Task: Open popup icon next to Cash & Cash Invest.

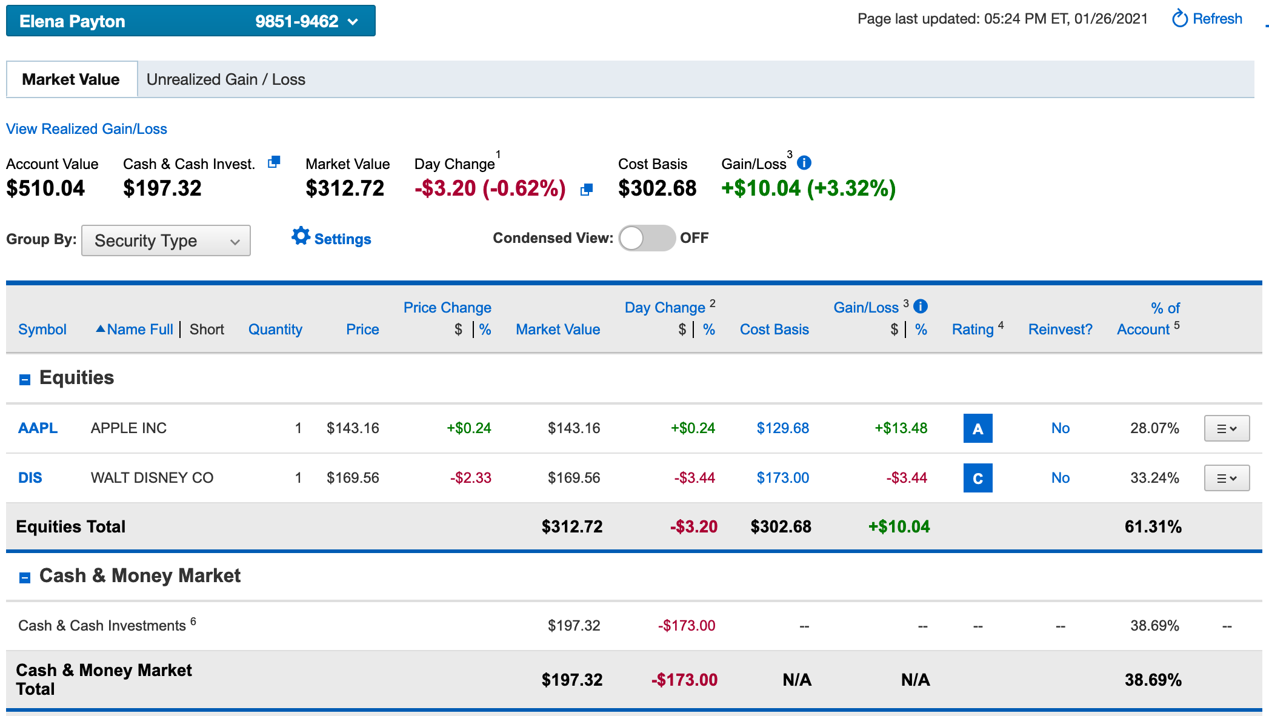Action: (274, 162)
